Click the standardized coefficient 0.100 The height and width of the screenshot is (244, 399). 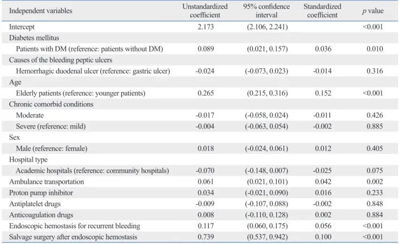pos(323,237)
